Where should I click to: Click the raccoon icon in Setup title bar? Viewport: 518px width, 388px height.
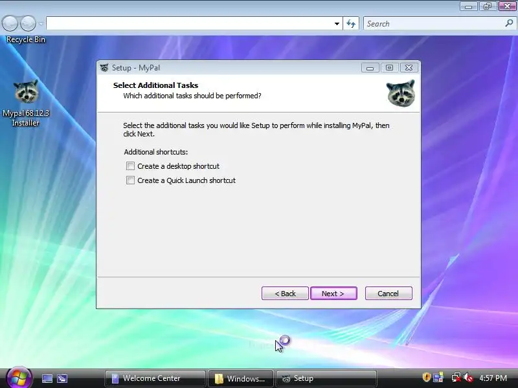tap(104, 68)
